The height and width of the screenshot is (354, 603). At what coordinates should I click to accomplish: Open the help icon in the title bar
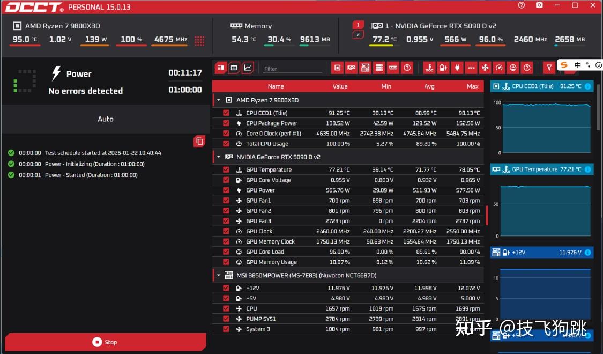[522, 5]
